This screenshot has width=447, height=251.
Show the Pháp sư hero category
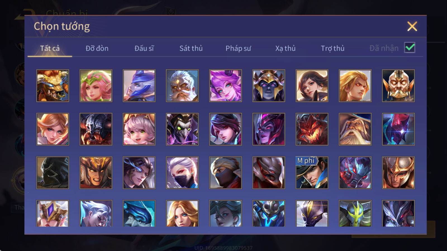tap(238, 48)
